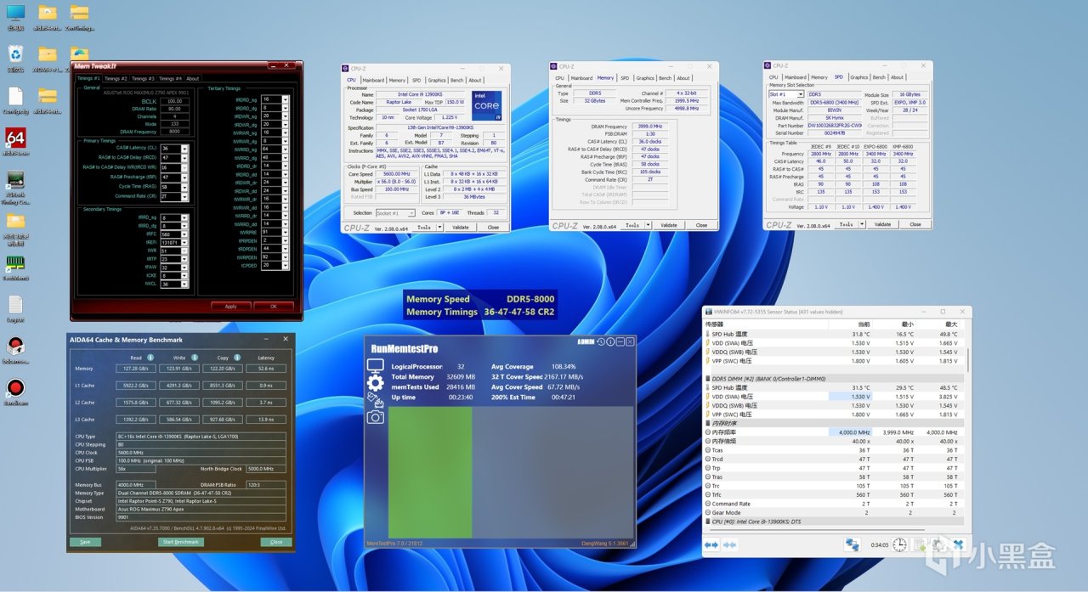Select DDR5 DIMM [#2] header row in HWiNFO64
1088x592 pixels.
click(833, 378)
